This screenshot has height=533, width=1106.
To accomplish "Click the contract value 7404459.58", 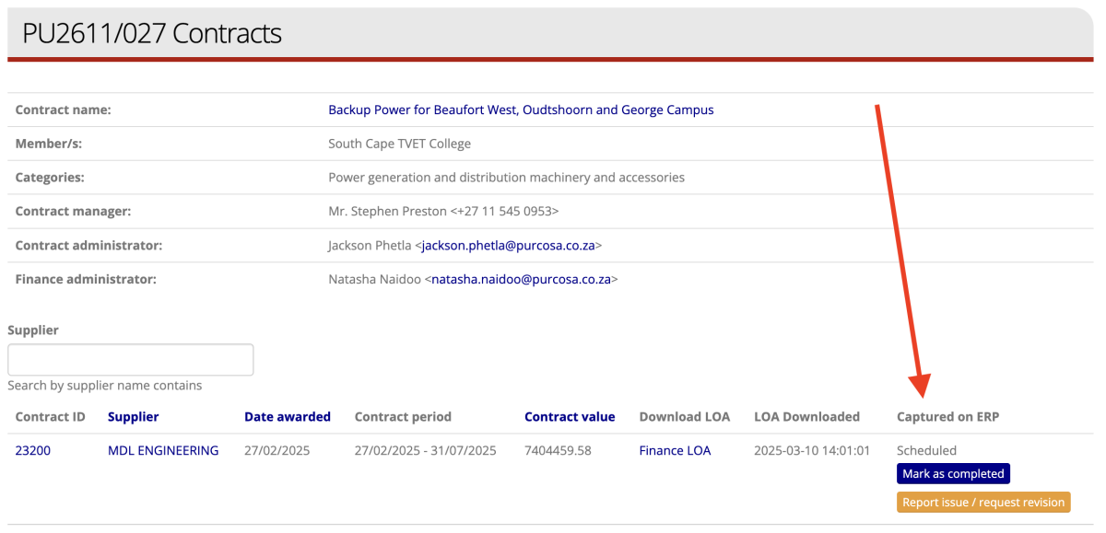I will pyautogui.click(x=558, y=451).
